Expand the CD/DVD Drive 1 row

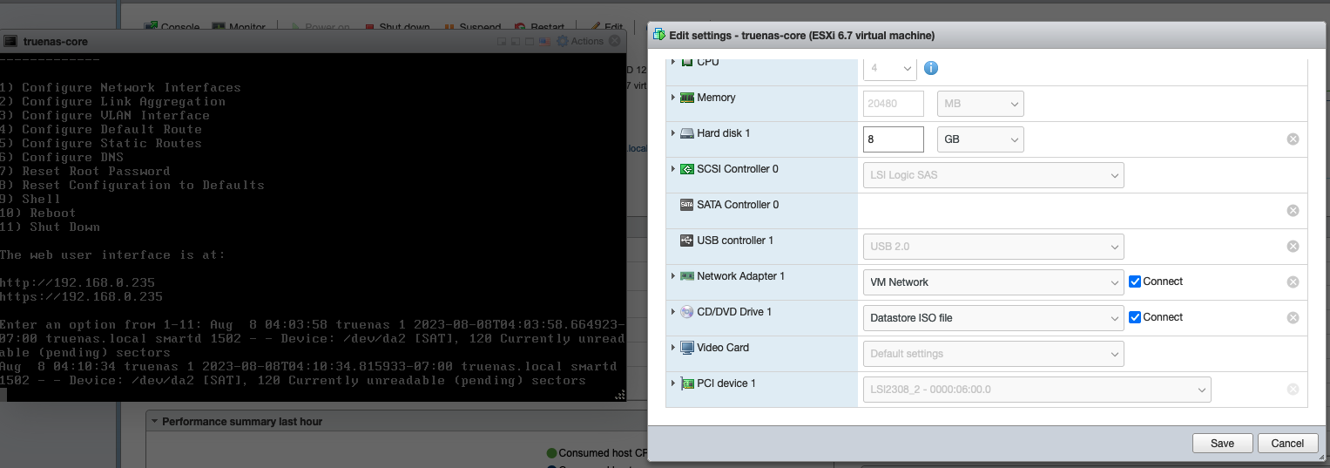(x=673, y=312)
